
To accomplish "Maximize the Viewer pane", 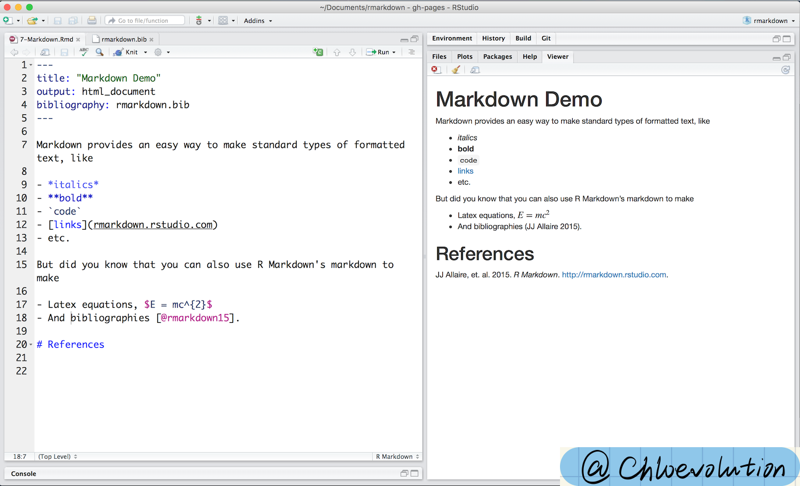I will tap(787, 57).
